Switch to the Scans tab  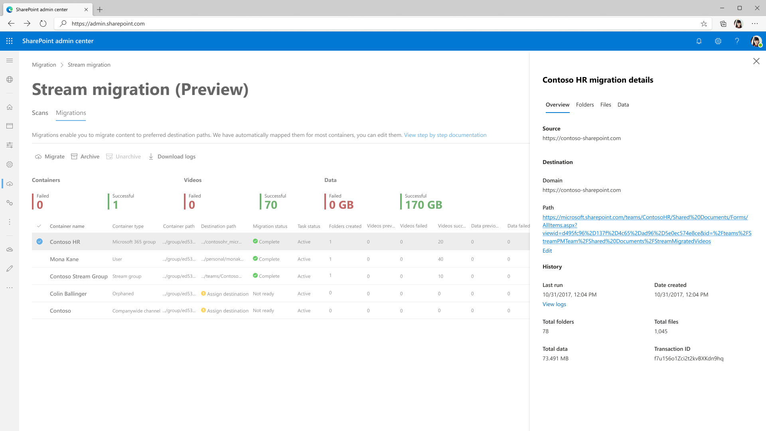[39, 113]
